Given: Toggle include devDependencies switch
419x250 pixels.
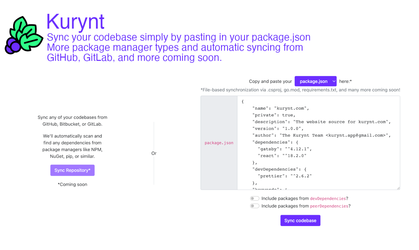Looking at the screenshot, I should pyautogui.click(x=255, y=198).
